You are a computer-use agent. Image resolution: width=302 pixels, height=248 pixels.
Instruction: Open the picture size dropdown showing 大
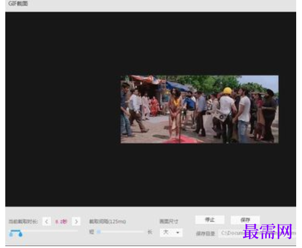[x=171, y=233]
